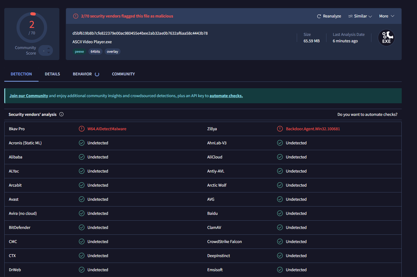417x277 pixels.
Task: Click the Avast undetected checkmark icon
Action: click(82, 199)
